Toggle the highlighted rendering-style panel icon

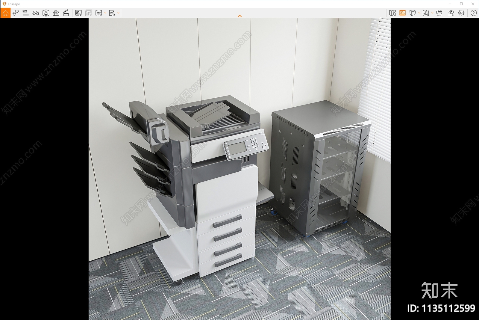pyautogui.click(x=402, y=13)
